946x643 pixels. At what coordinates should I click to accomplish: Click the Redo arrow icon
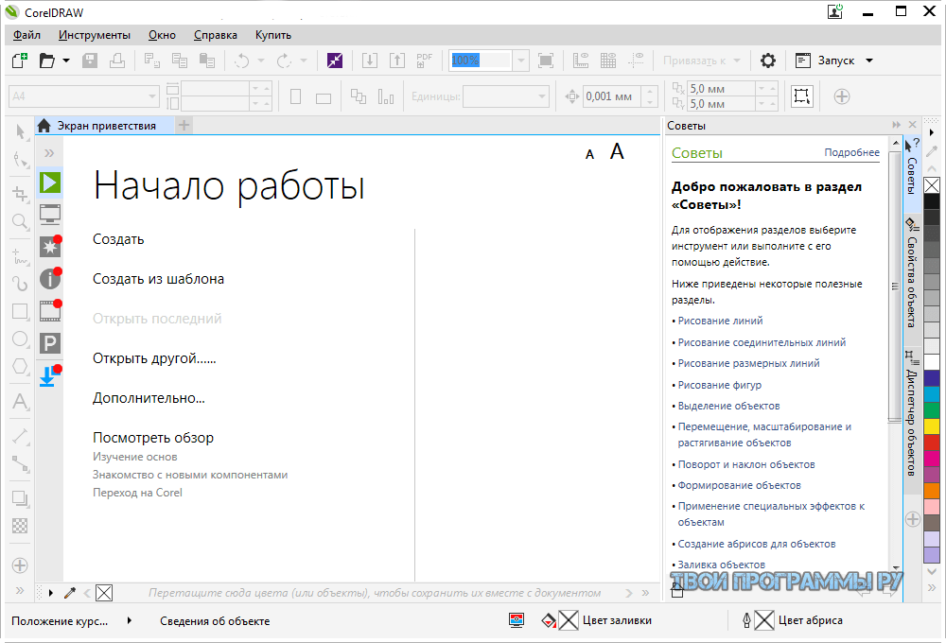coord(284,61)
